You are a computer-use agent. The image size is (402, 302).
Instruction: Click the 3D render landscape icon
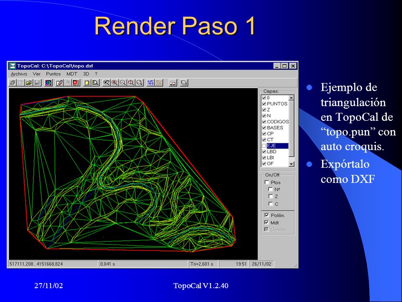point(173,83)
